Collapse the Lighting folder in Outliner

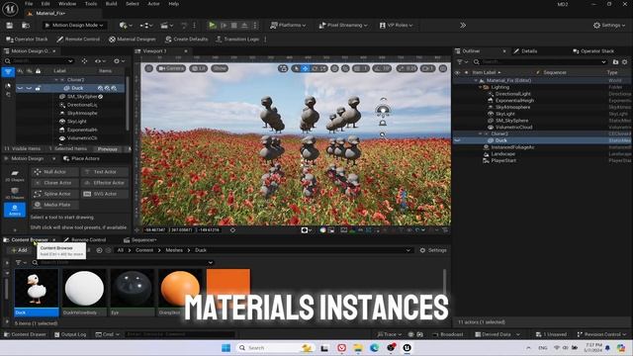click(x=481, y=87)
